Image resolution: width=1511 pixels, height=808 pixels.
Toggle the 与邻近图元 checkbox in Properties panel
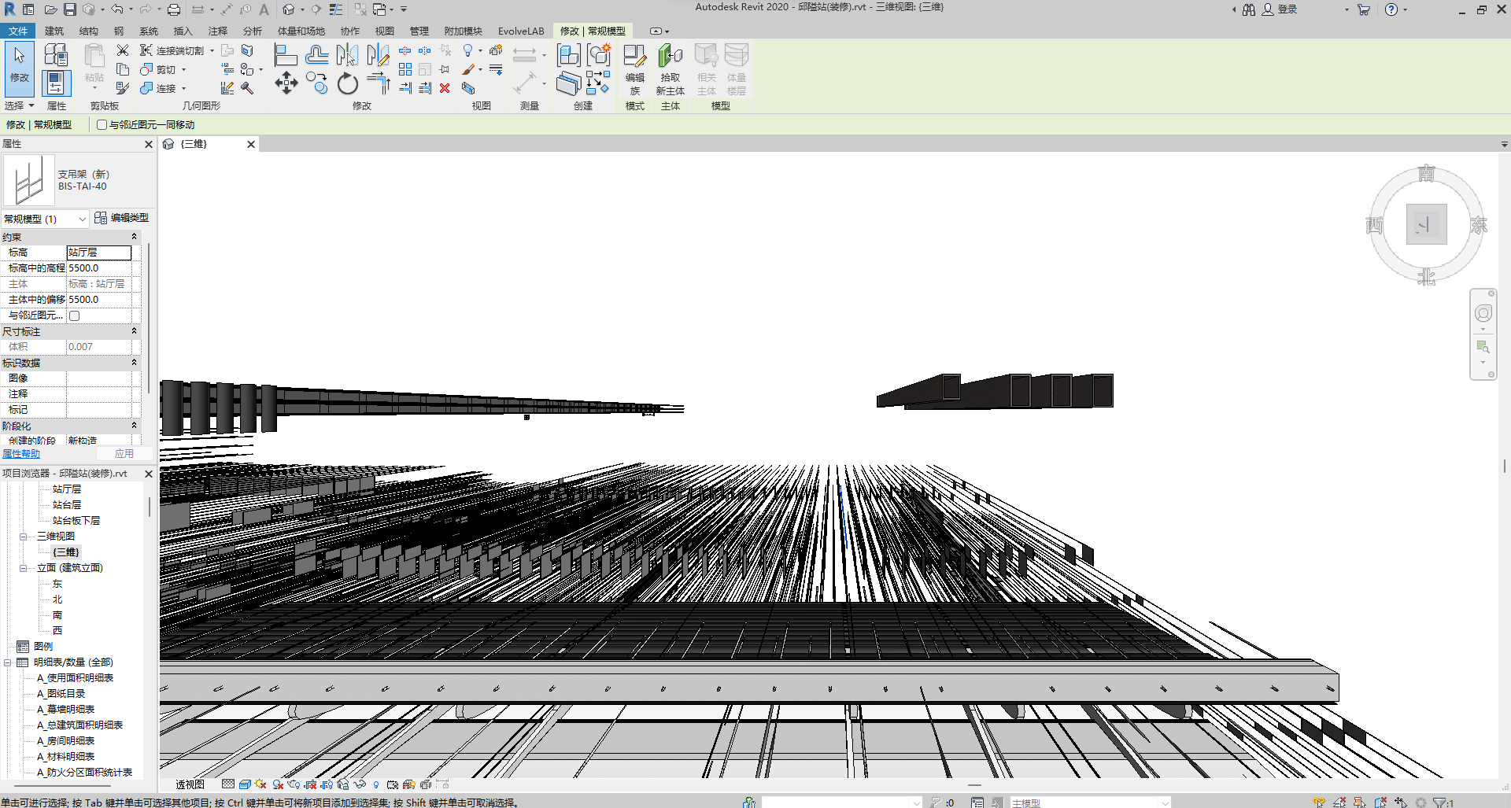tap(75, 315)
